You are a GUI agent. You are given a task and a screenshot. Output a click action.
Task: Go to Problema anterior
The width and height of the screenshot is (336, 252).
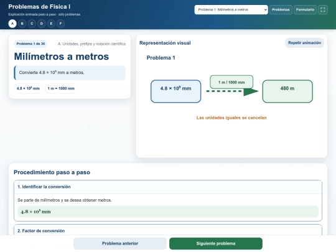pos(120,243)
